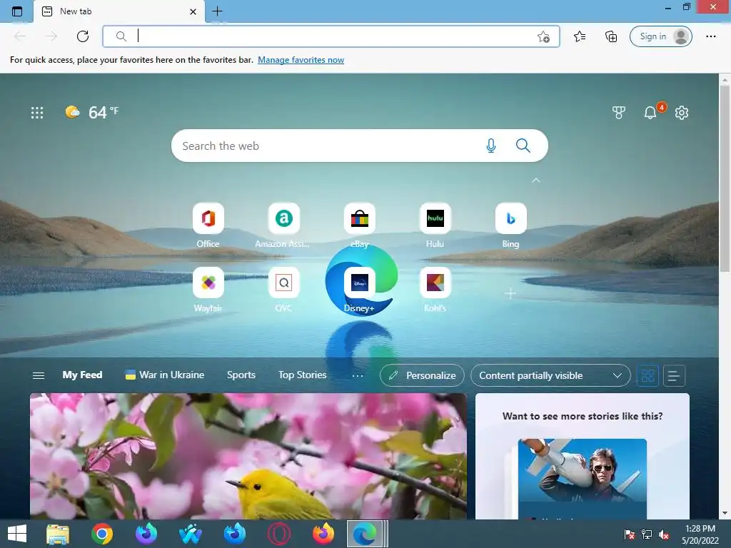Viewport: 731px width, 548px height.
Task: Launch Google Chrome from taskbar
Action: pos(101,534)
